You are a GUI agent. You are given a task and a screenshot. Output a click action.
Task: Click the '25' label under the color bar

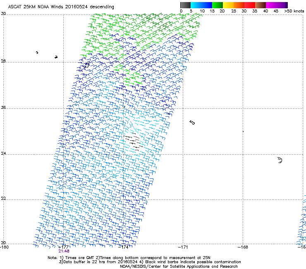(234, 11)
